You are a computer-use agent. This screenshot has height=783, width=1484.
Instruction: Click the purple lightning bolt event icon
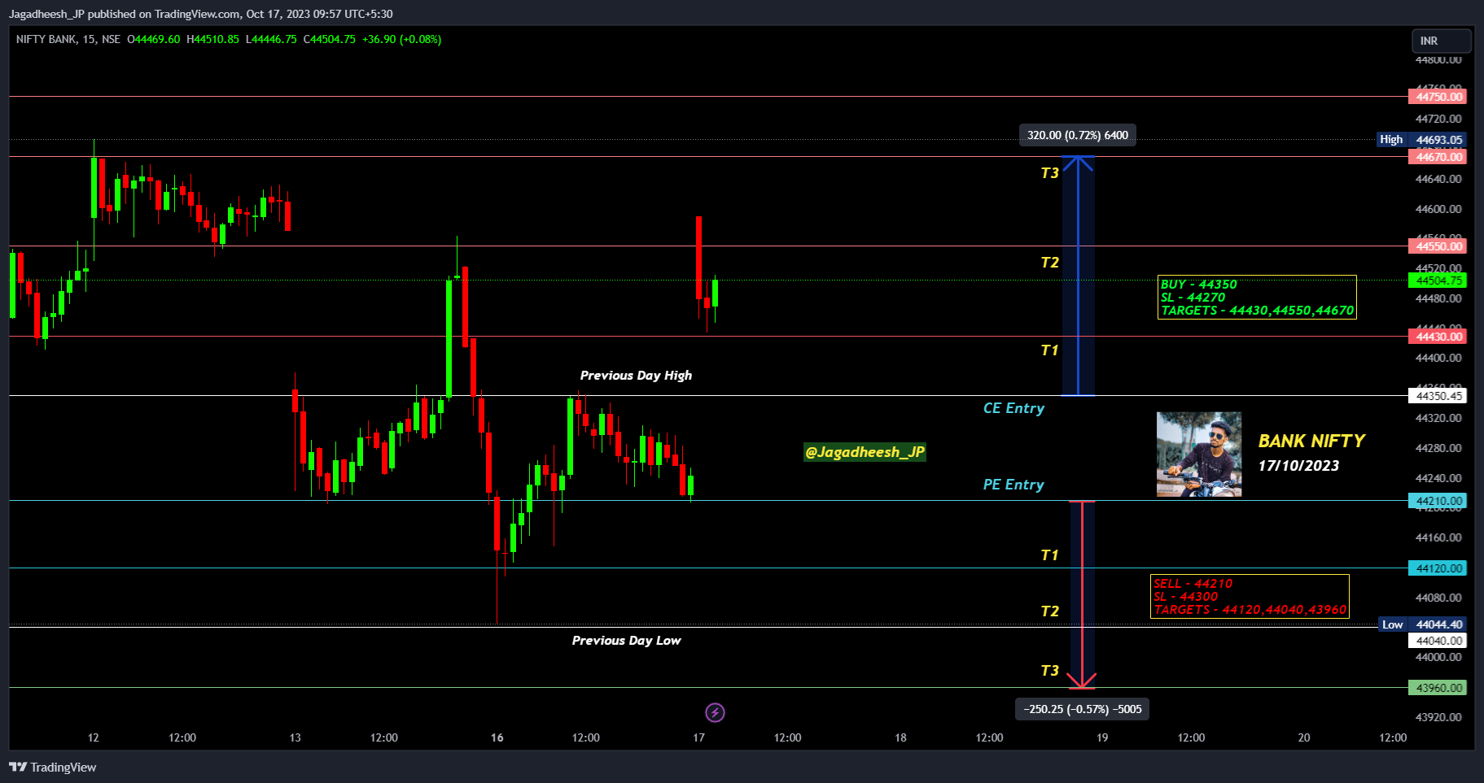pyautogui.click(x=715, y=713)
